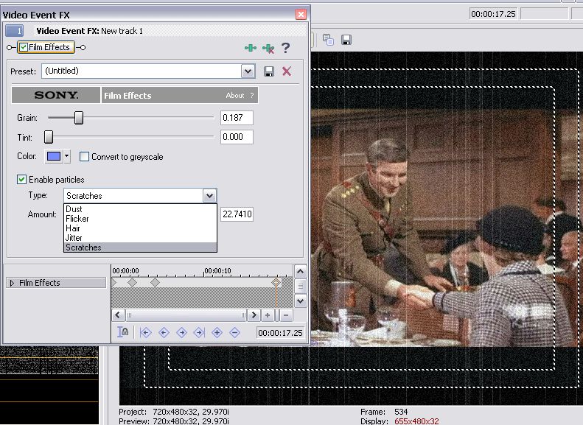Image resolution: width=583 pixels, height=425 pixels.
Task: Open the Preset dropdown
Action: [248, 71]
